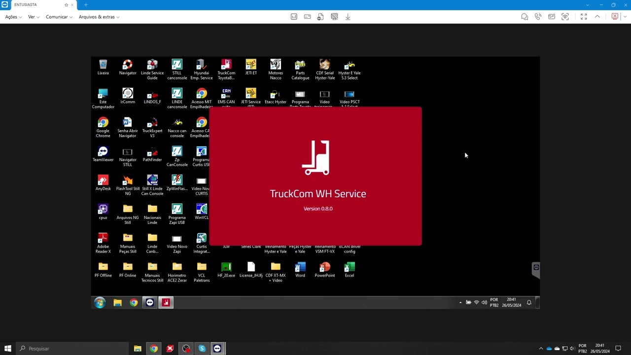Collapse the TeamViewer toolbar with chevron
The image size is (631, 355).
coord(597,17)
